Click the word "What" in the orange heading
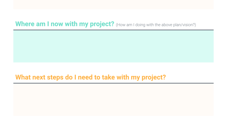 [23, 77]
